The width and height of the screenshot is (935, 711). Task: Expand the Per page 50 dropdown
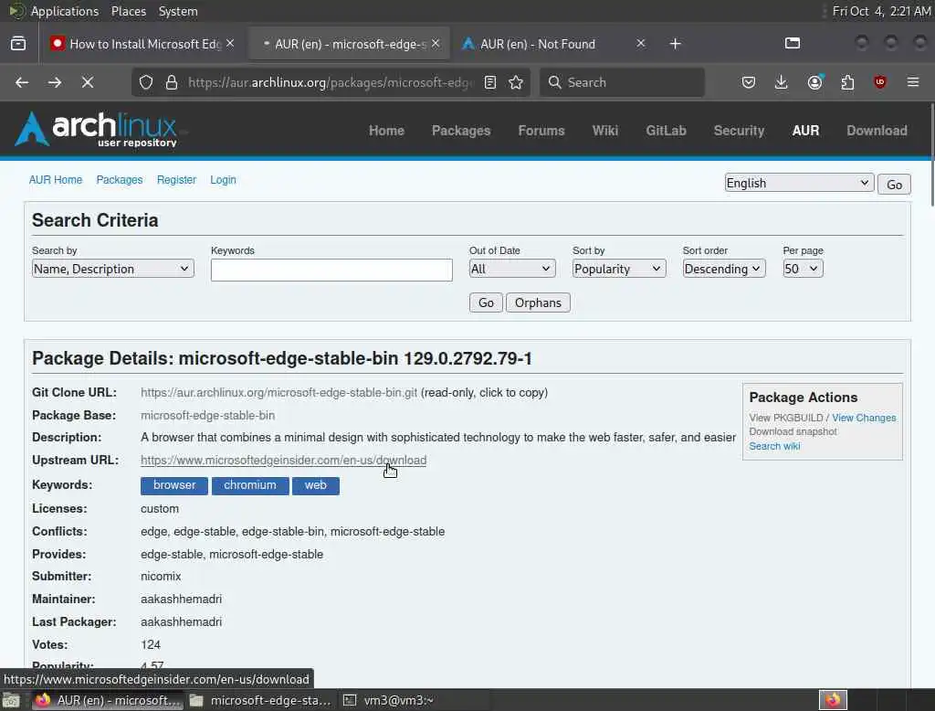pos(803,269)
